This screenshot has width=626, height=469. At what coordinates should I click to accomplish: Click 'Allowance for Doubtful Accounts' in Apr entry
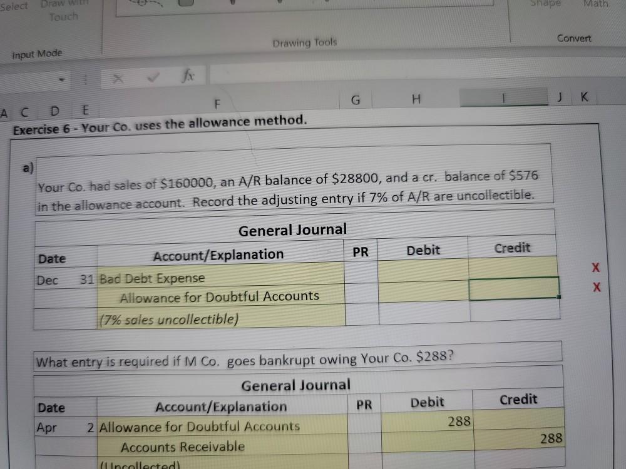point(222,426)
